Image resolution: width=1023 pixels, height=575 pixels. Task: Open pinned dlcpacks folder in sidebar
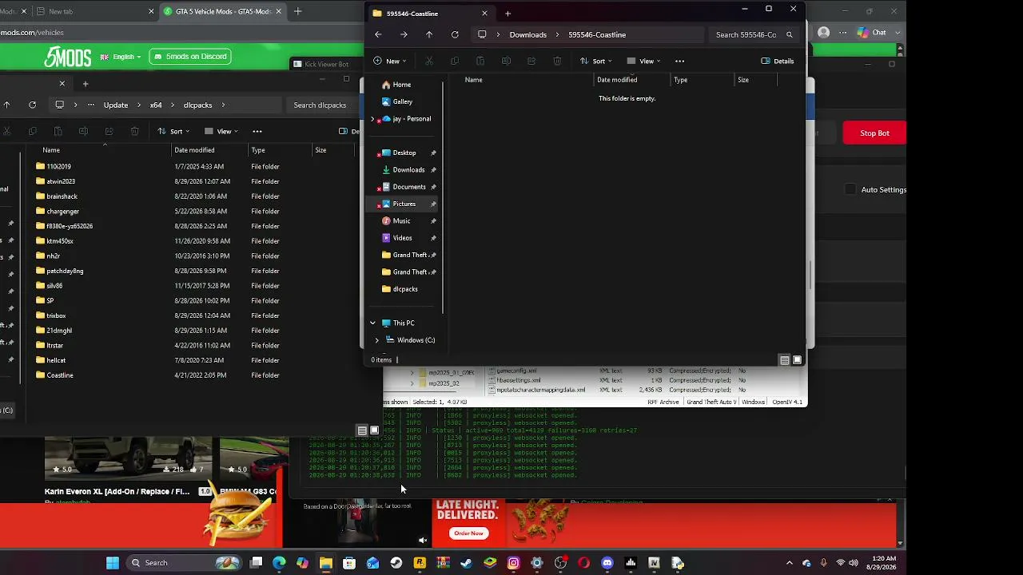pos(405,289)
